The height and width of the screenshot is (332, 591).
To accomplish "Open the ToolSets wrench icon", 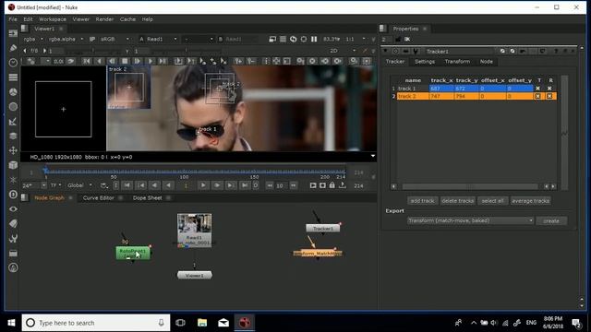I will point(13,239).
